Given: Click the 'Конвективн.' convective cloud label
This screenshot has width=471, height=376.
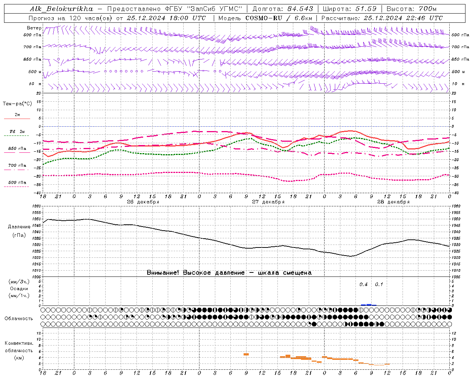Looking at the screenshot, I should [19, 343].
